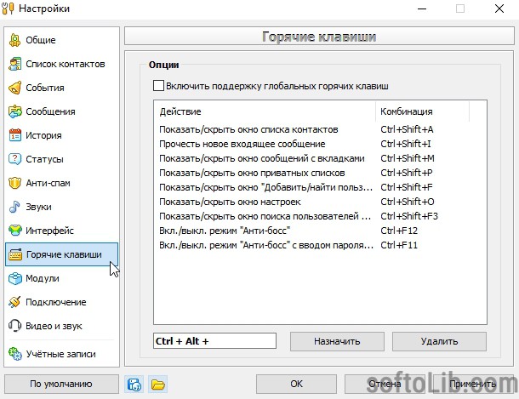Click the Назначить button

click(337, 341)
